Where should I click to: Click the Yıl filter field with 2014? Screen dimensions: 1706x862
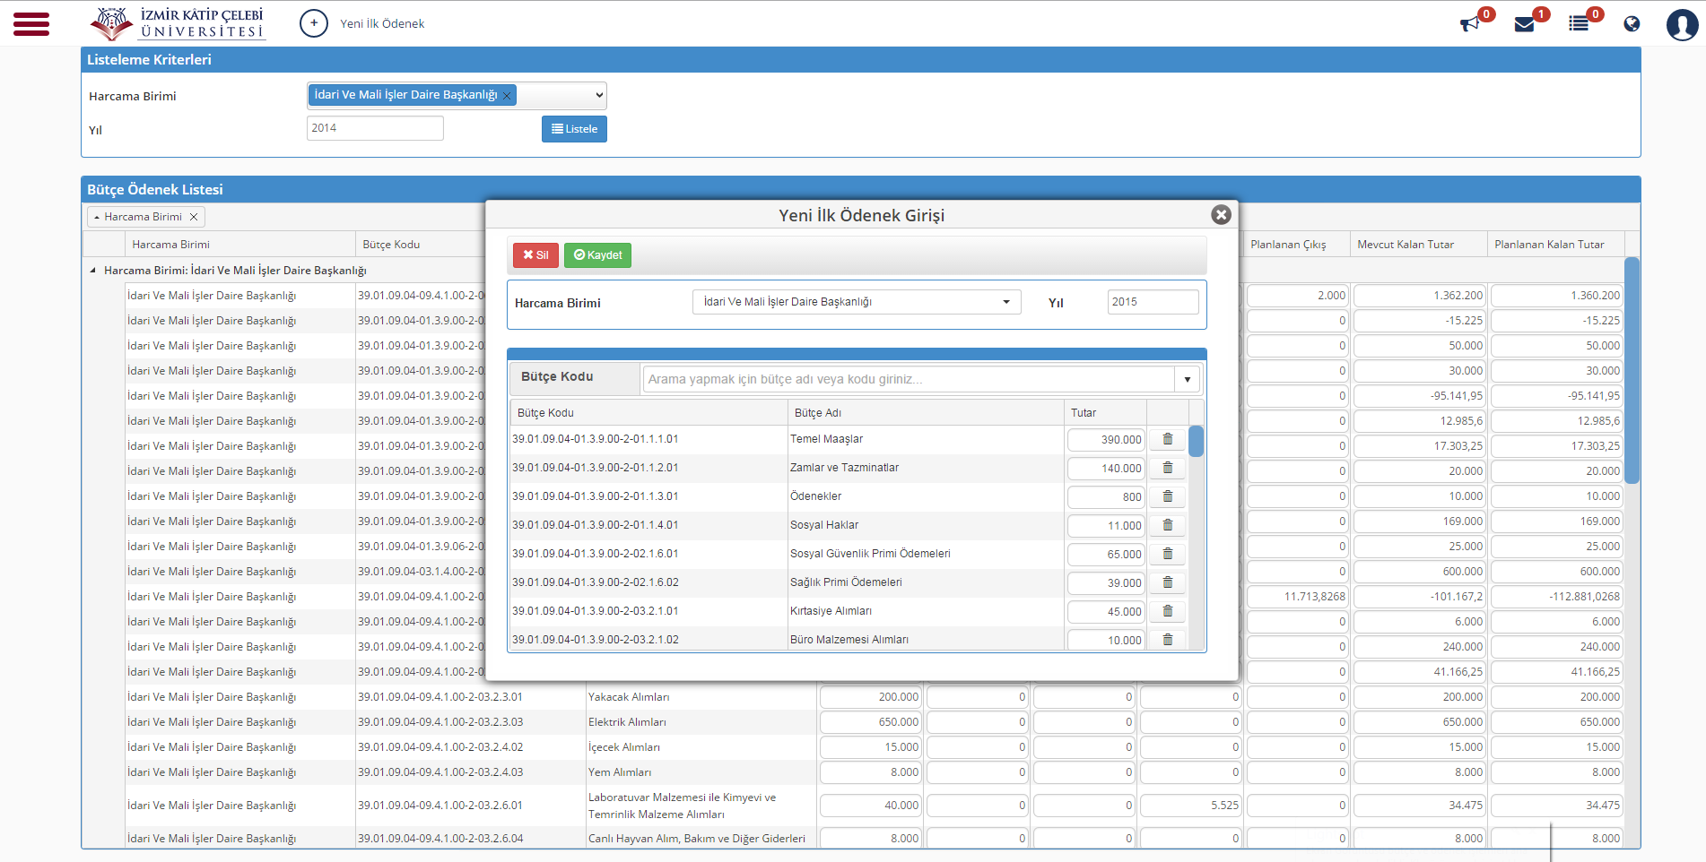(375, 128)
